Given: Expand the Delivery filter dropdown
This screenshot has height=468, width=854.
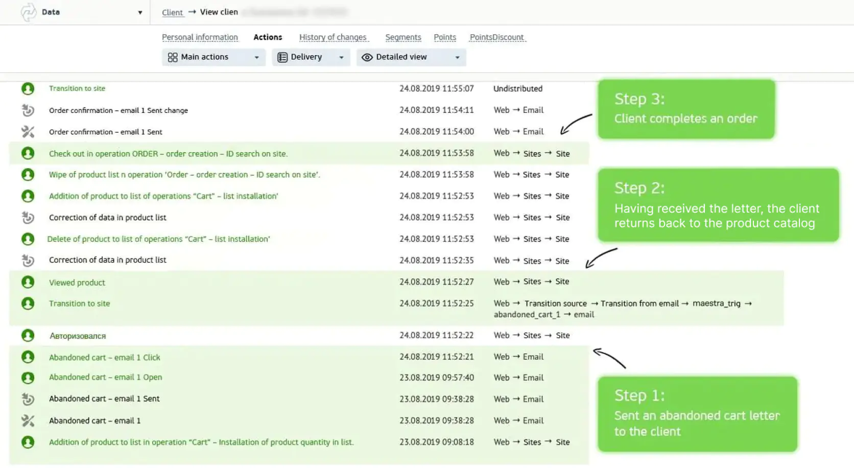Looking at the screenshot, I should point(311,57).
